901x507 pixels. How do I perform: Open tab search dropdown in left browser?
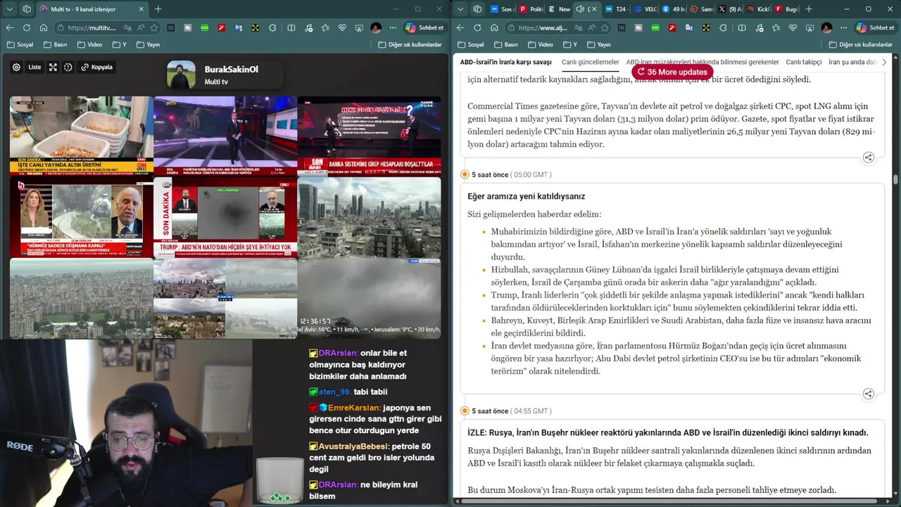10,9
